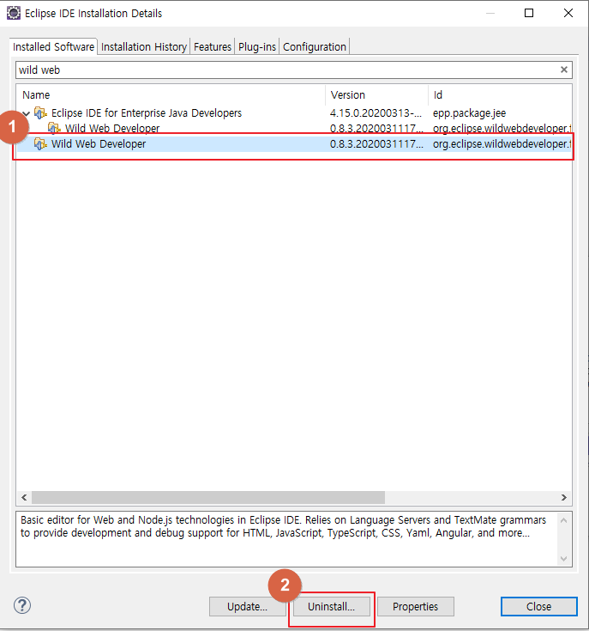The width and height of the screenshot is (589, 631).
Task: Switch to the Configuration tab
Action: 314,46
